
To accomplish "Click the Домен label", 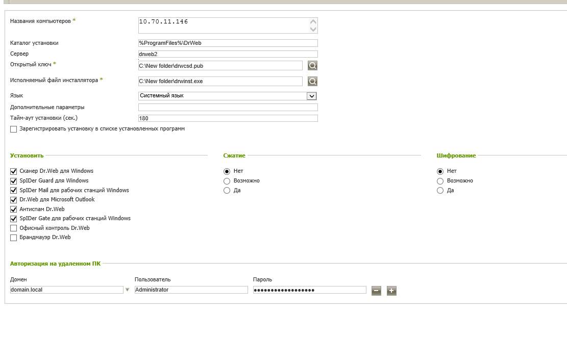I will click(18, 280).
